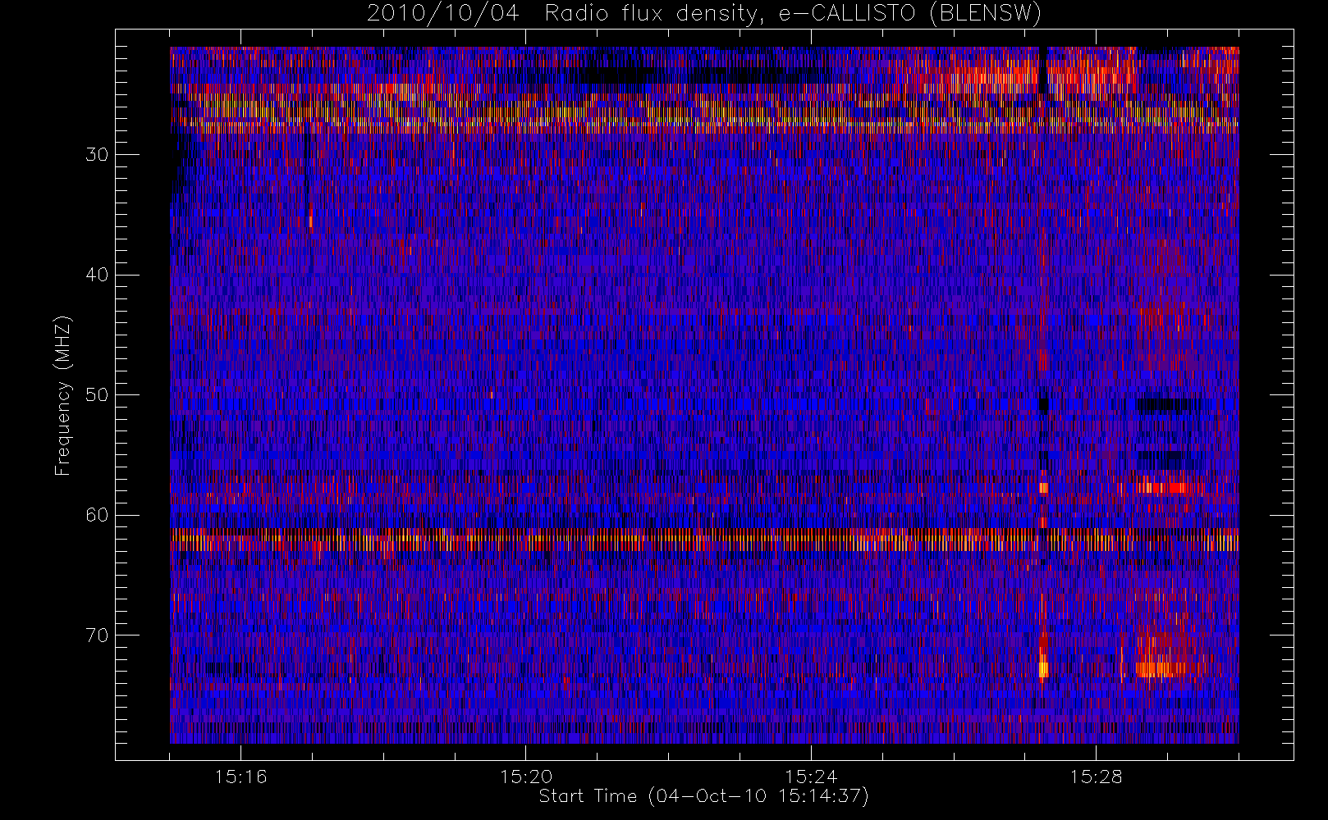Viewport: 1328px width, 820px height.
Task: Click the yellow-striped interference band near 62 MHz
Action: pyautogui.click(x=704, y=540)
